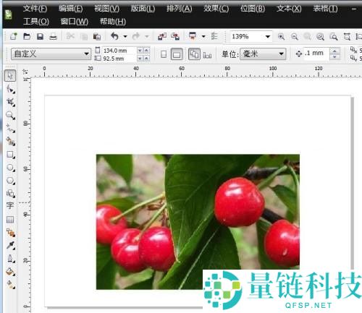
Task: Select the Zoom tool in toolbox
Action: click(10, 115)
